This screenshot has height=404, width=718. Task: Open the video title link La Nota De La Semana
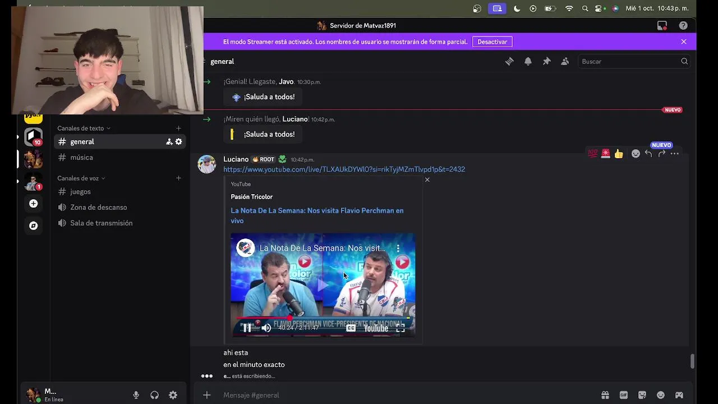[x=317, y=215]
